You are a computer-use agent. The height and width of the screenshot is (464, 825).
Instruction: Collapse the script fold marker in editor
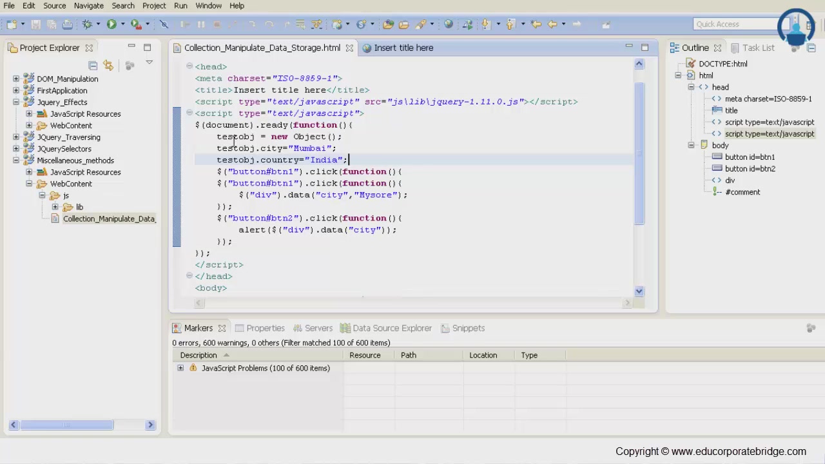tap(189, 113)
